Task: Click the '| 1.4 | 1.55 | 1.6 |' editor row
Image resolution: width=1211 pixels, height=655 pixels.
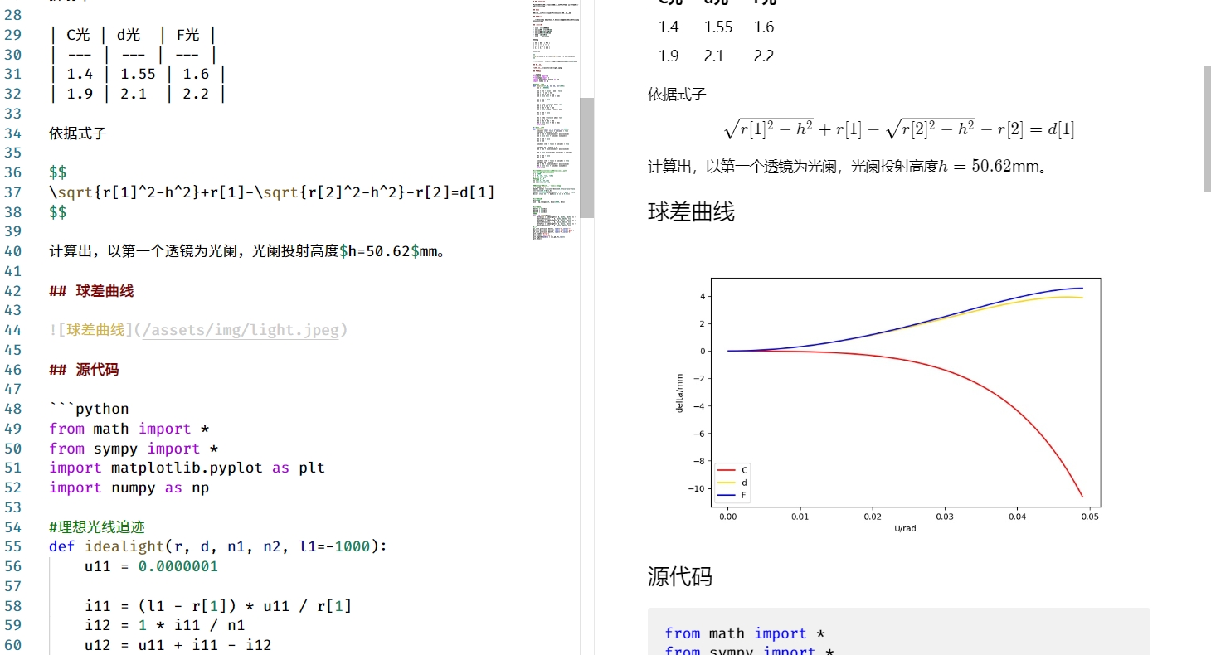Action: click(x=138, y=74)
